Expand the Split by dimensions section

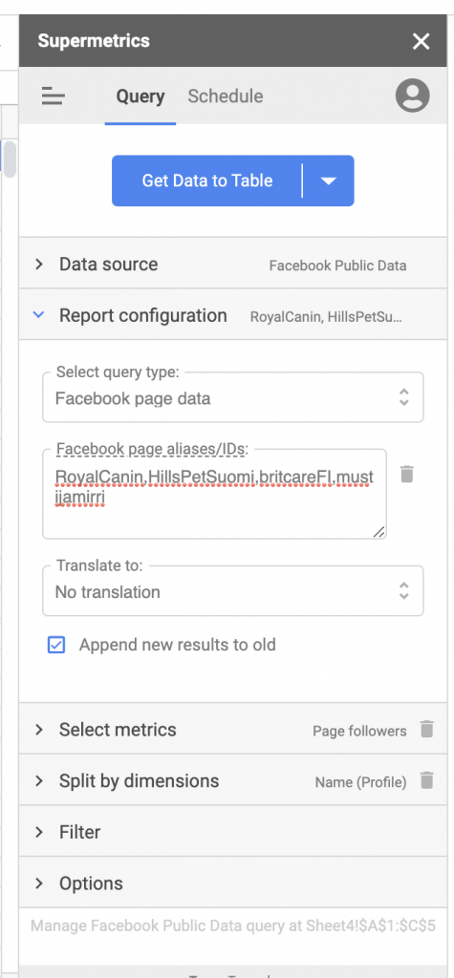pyautogui.click(x=233, y=780)
